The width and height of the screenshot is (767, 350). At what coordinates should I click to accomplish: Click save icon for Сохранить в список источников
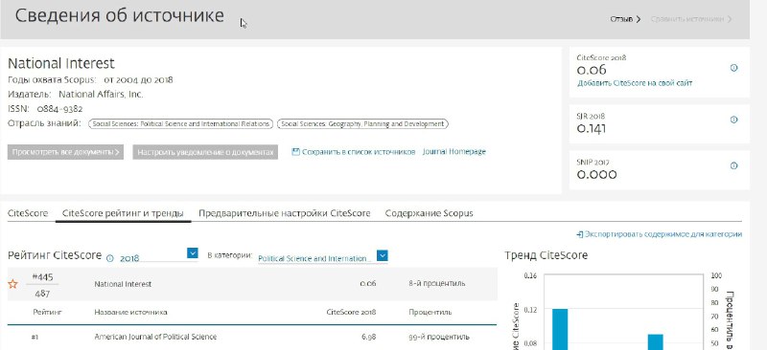coord(295,152)
